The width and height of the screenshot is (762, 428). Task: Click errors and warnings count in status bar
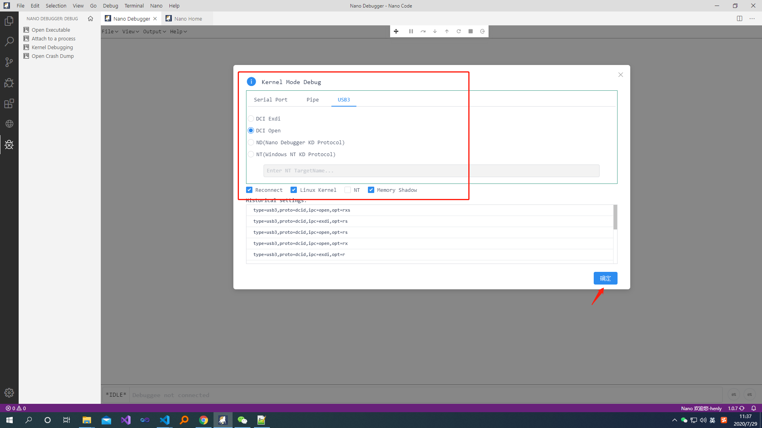[x=16, y=408]
